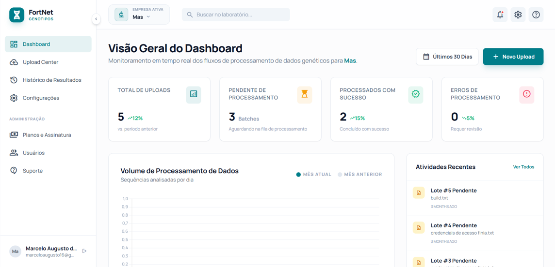The height and width of the screenshot is (267, 555).
Task: Click the Configurações gear icon in sidebar
Action: pyautogui.click(x=14, y=98)
